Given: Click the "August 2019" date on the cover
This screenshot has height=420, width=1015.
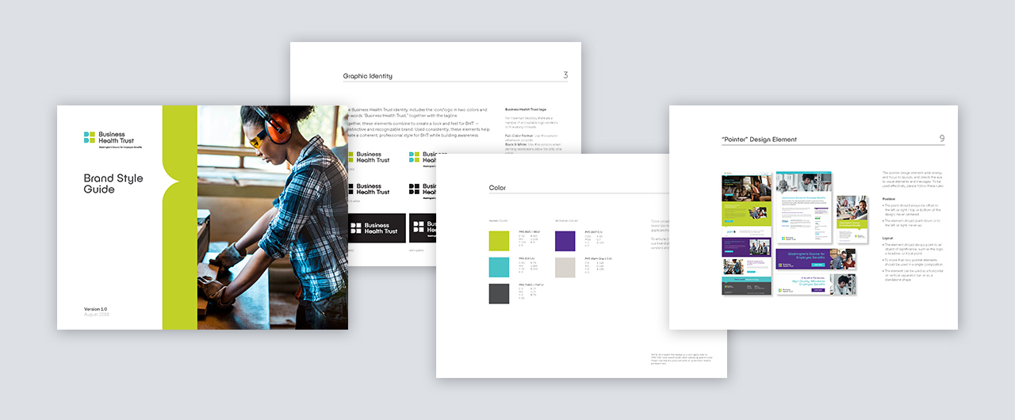Looking at the screenshot, I should tap(97, 315).
